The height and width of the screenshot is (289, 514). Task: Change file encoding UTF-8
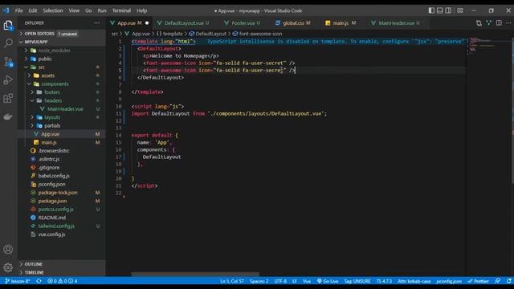click(x=280, y=281)
